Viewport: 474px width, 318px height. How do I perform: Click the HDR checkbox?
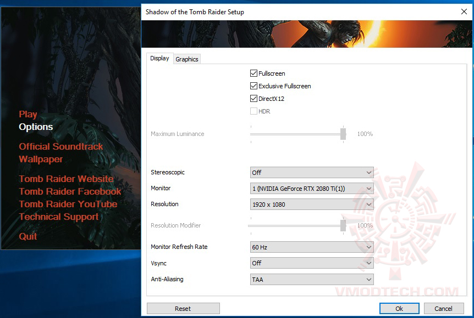tap(253, 111)
